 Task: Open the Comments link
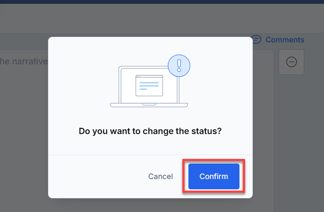(x=285, y=39)
